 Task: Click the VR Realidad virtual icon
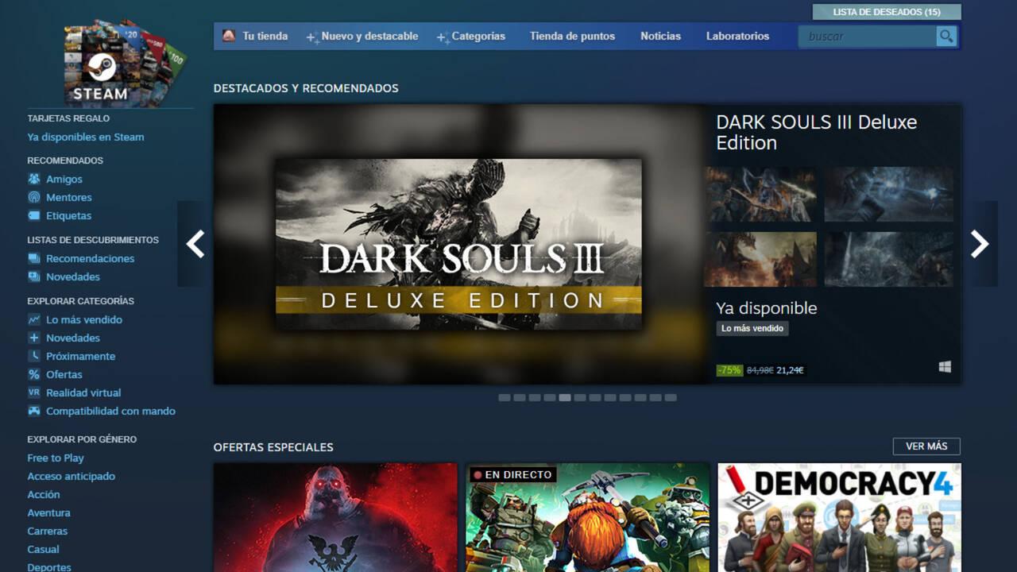(x=34, y=392)
